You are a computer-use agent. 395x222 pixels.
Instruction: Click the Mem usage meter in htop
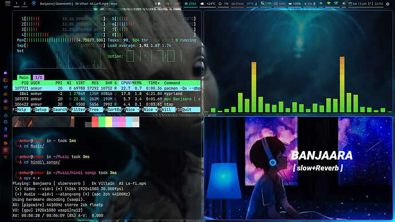[x=61, y=40]
